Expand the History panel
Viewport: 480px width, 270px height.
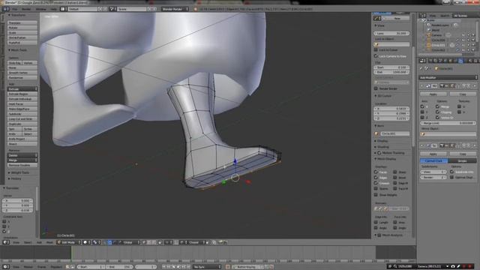pyautogui.click(x=10, y=178)
